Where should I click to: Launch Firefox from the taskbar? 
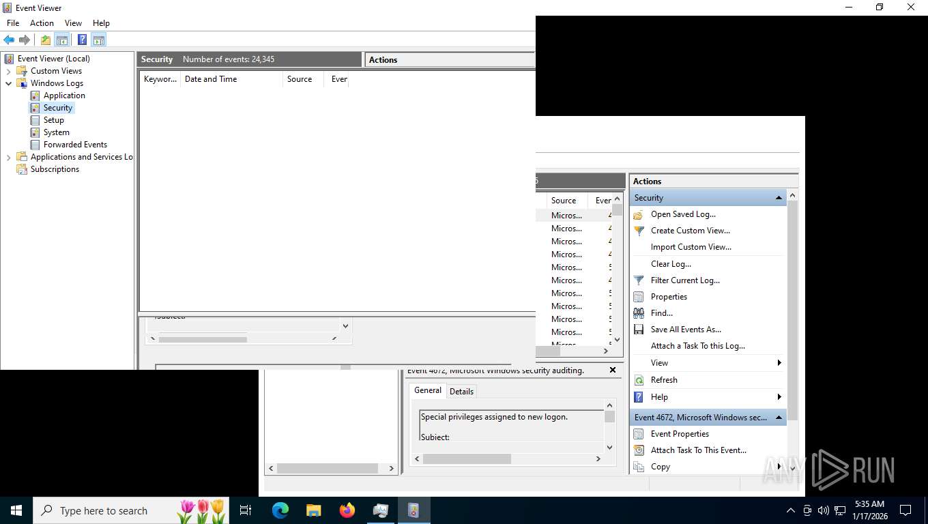(347, 510)
